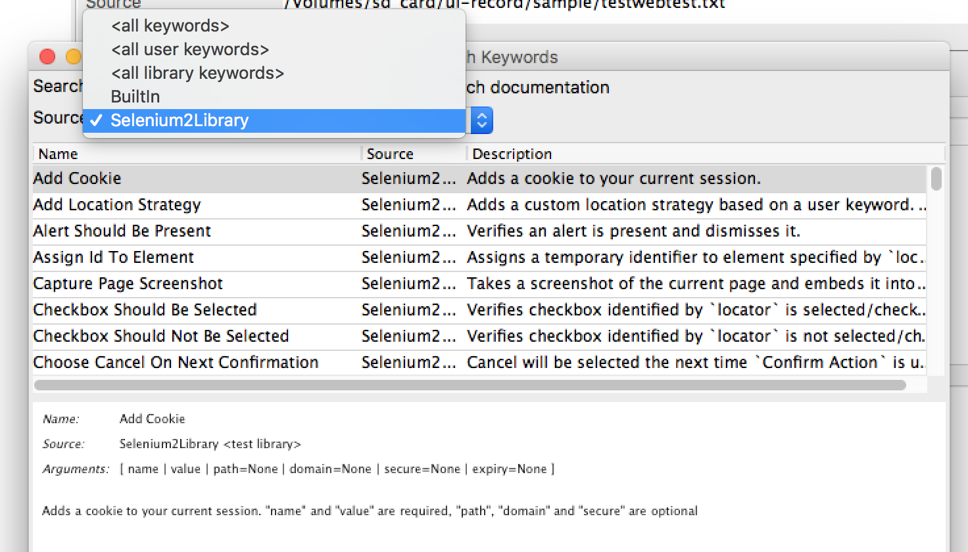Click description 'Verifies an alert is present and dismisses it.'
Image resolution: width=968 pixels, height=552 pixels.
pyautogui.click(x=633, y=231)
